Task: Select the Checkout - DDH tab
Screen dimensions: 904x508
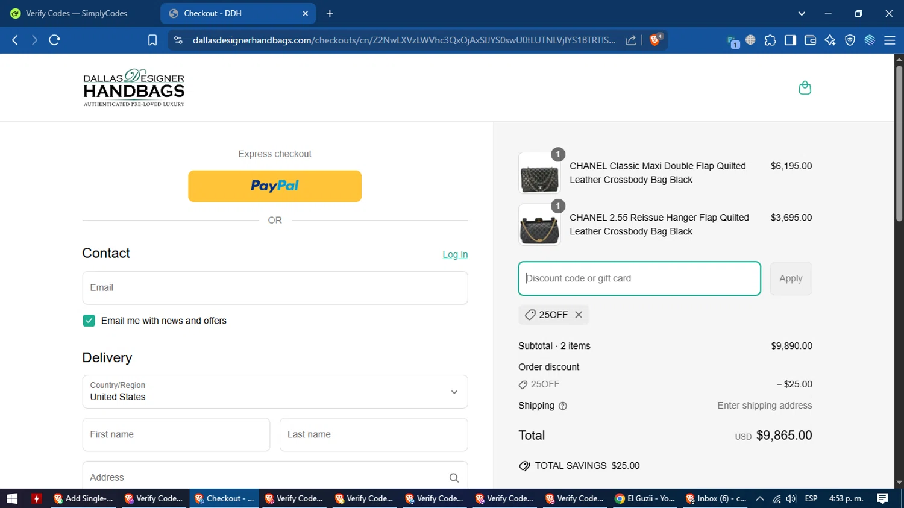Action: coord(238,13)
